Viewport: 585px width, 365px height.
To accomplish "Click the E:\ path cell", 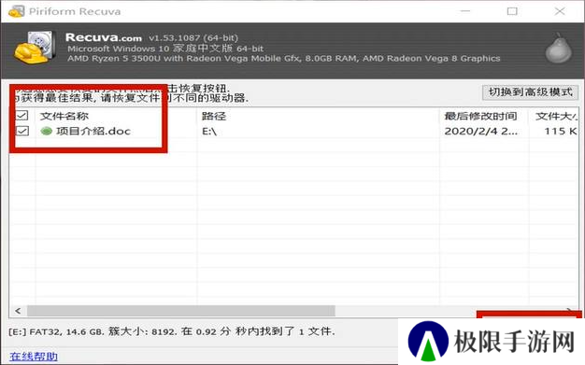I will pos(209,132).
